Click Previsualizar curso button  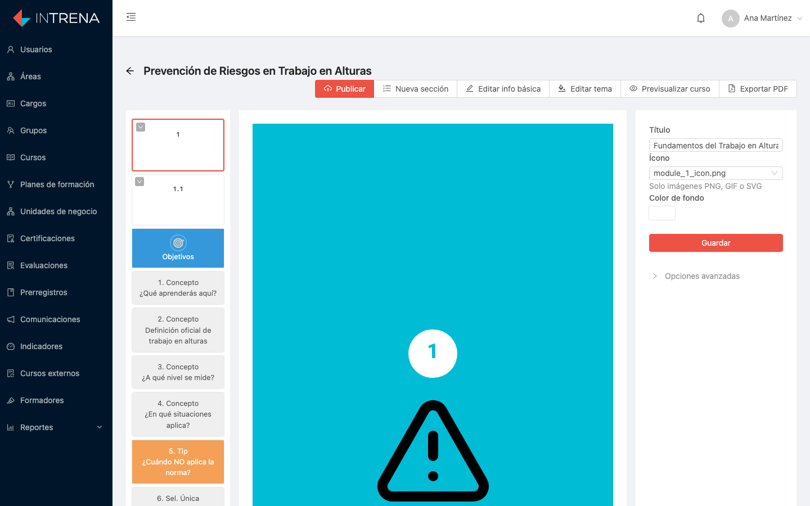[670, 89]
